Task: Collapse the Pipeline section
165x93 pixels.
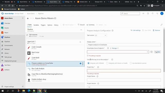Action: [x=81, y=30]
